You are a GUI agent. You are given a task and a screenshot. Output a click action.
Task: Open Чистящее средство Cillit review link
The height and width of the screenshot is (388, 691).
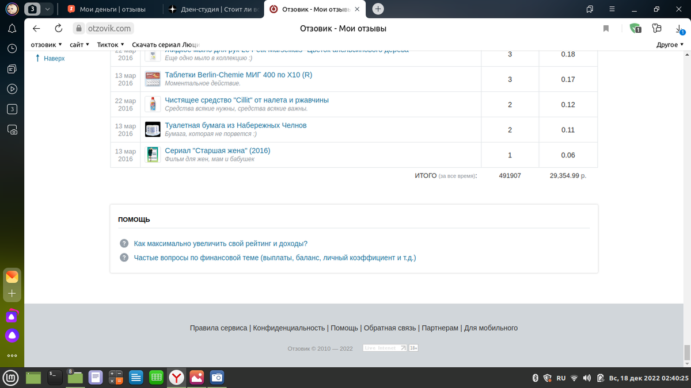pyautogui.click(x=246, y=100)
